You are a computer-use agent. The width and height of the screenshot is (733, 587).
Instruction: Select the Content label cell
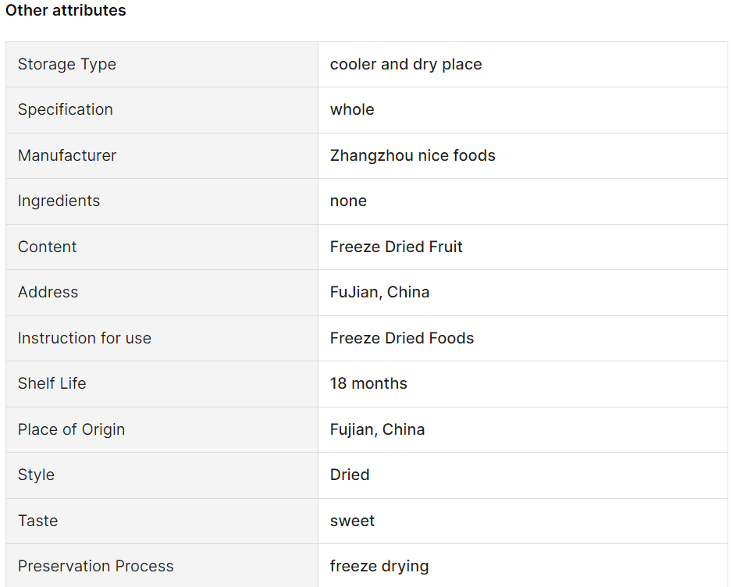[x=162, y=247]
